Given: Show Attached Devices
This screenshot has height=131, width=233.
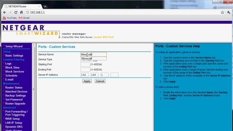Looking at the screenshot, I should point(16,92).
